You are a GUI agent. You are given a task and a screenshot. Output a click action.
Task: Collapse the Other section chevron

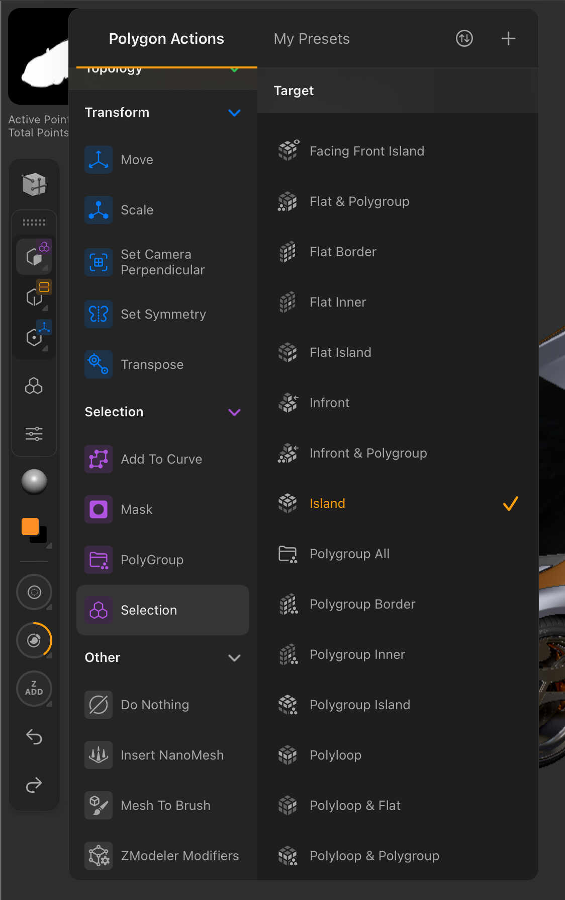pos(234,657)
